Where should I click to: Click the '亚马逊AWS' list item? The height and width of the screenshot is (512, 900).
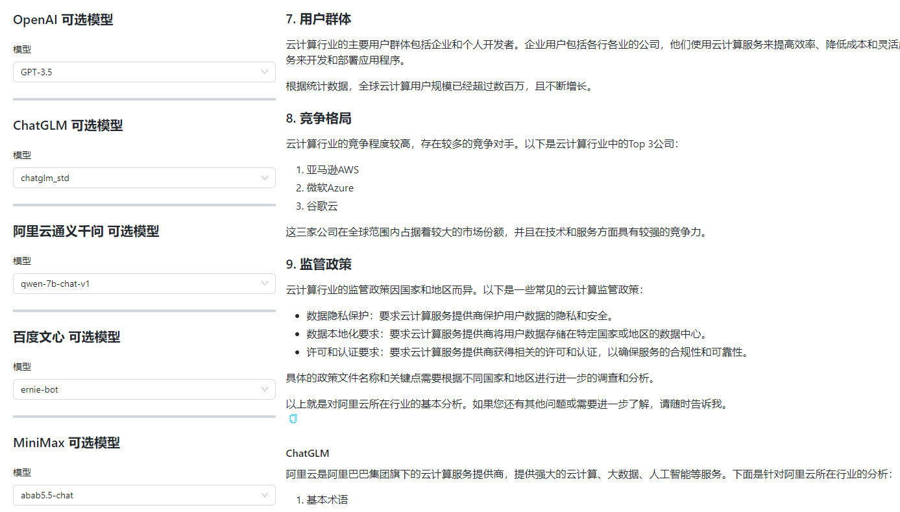333,170
